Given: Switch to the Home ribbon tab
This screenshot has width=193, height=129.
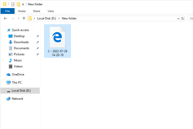Looking at the screenshot, I should pos(22,11).
